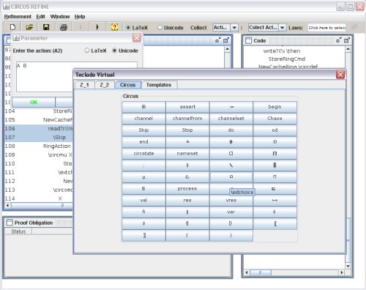
Task: Open the Colect Act... dropdown
Action: tap(267, 27)
